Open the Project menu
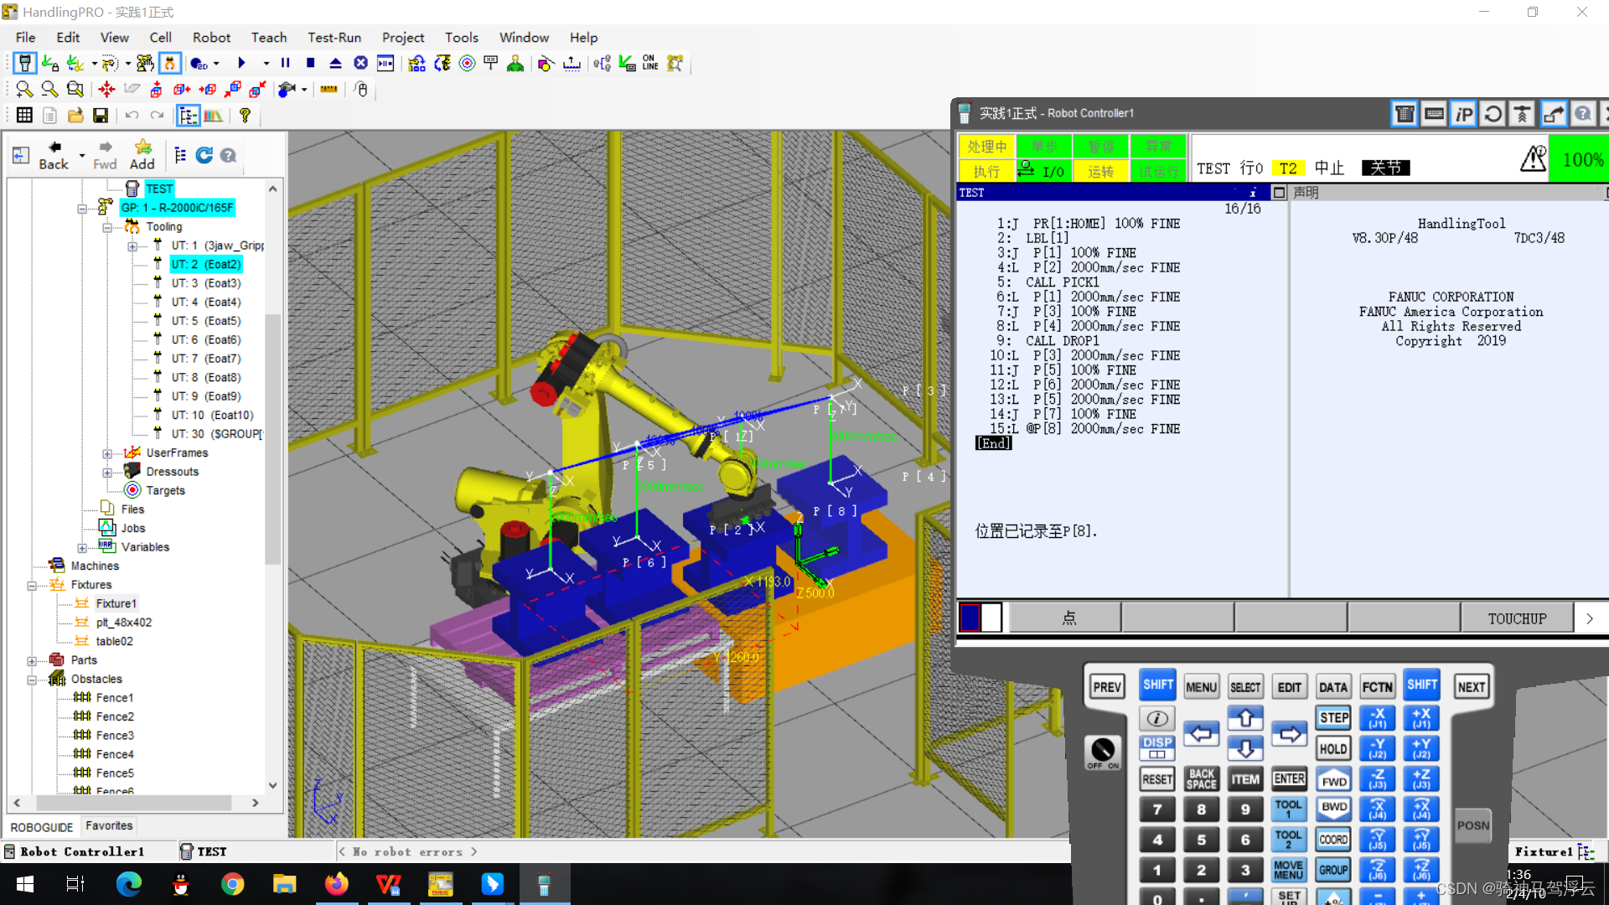Image resolution: width=1609 pixels, height=905 pixels. [403, 38]
